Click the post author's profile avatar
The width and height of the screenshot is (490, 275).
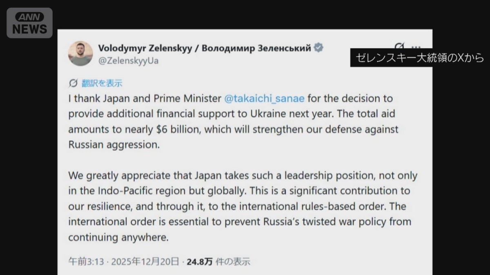(80, 53)
